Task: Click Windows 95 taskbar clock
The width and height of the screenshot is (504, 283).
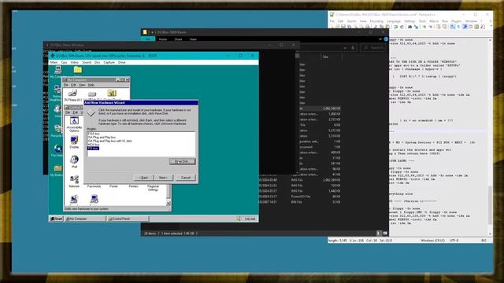Action: [250, 219]
